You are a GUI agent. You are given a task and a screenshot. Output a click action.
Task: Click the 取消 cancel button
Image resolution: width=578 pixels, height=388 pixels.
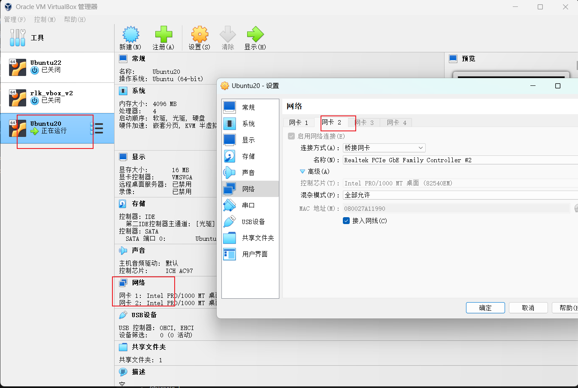[528, 308]
